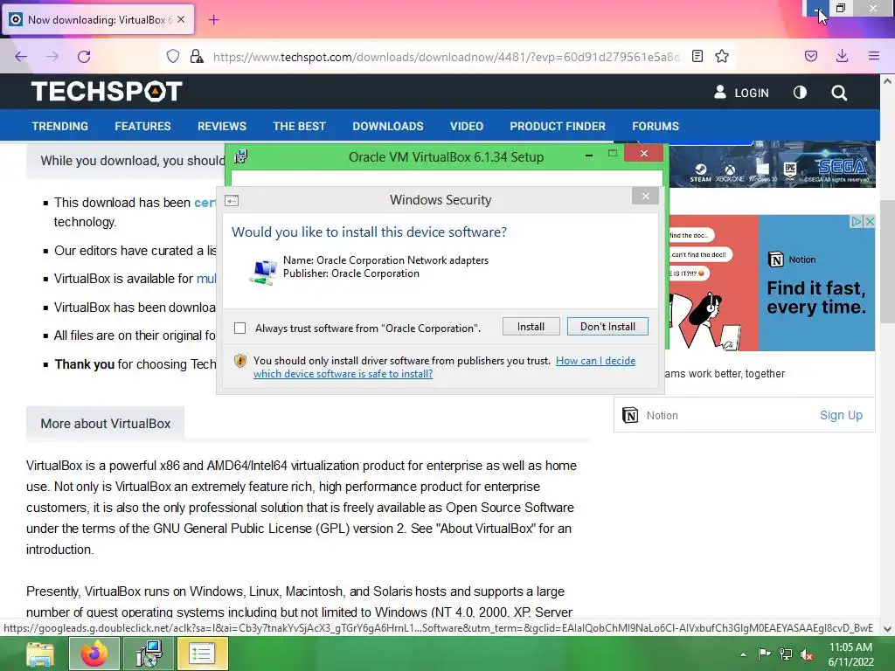Toggle TechSpot dark mode icon
The width and height of the screenshot is (895, 671).
point(800,93)
